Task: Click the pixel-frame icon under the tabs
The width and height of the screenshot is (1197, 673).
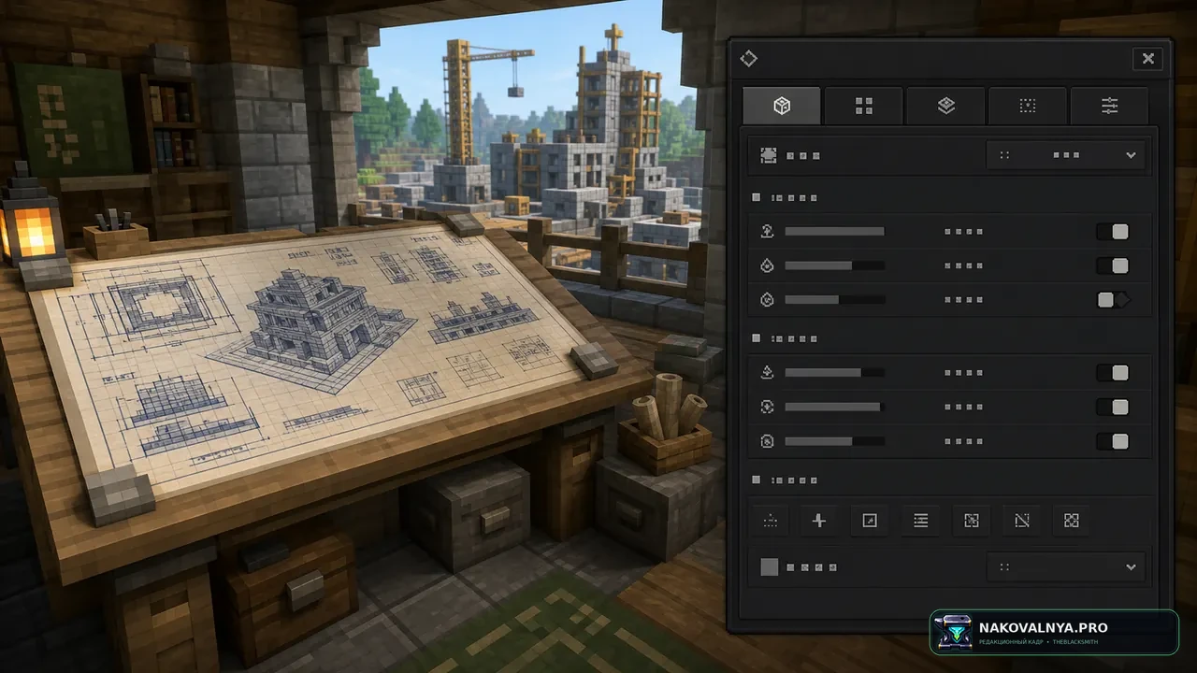Action: (769, 155)
